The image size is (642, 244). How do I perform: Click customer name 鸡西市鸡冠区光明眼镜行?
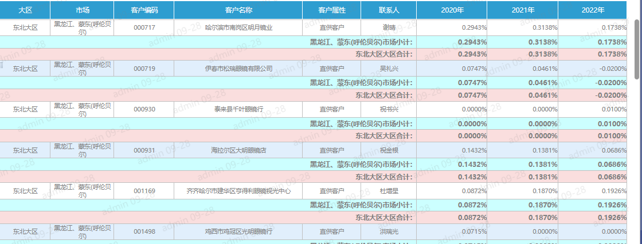click(238, 232)
